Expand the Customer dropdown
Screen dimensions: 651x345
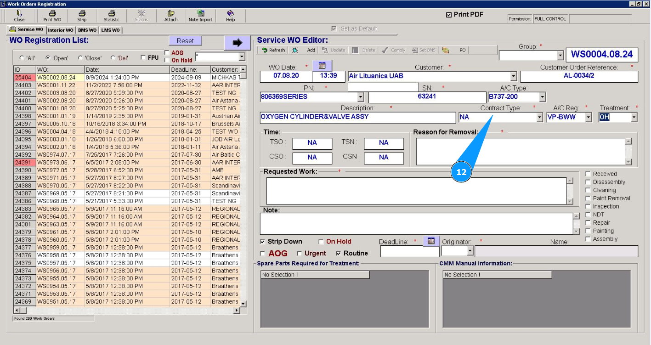513,76
